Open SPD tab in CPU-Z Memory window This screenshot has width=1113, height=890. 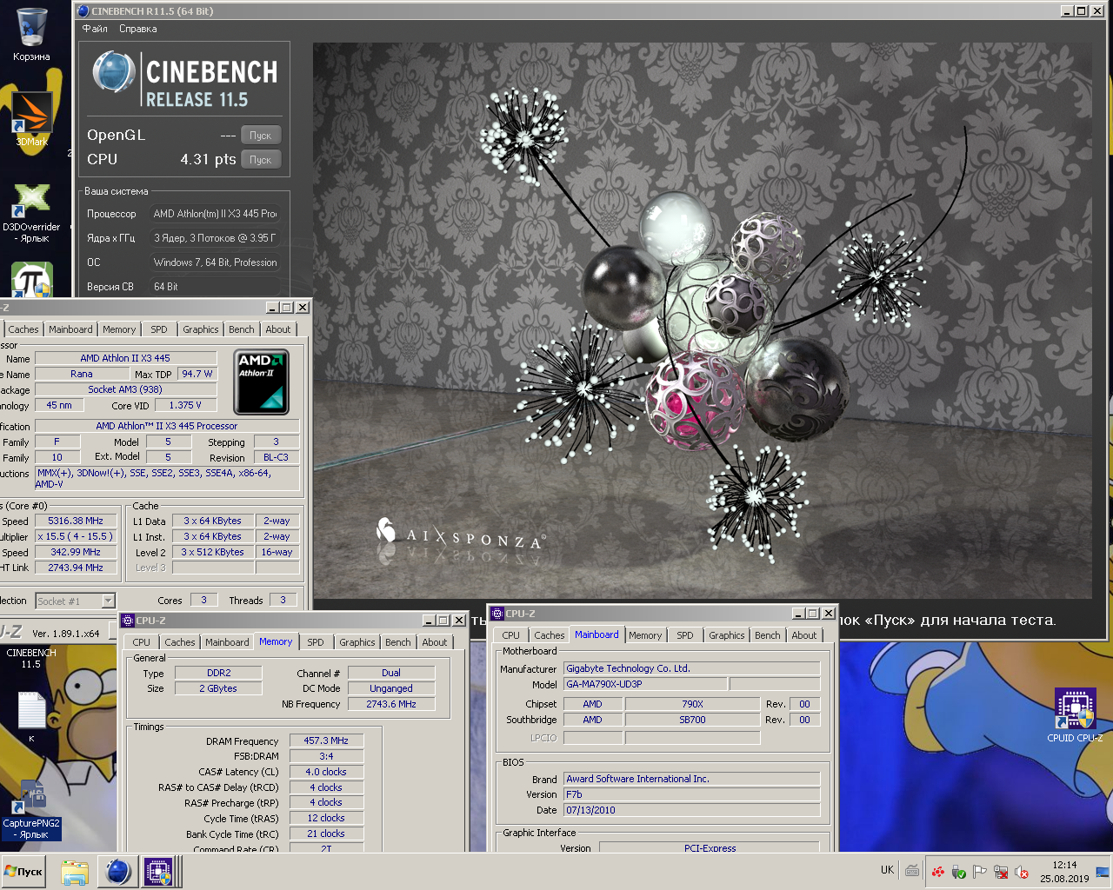(316, 642)
